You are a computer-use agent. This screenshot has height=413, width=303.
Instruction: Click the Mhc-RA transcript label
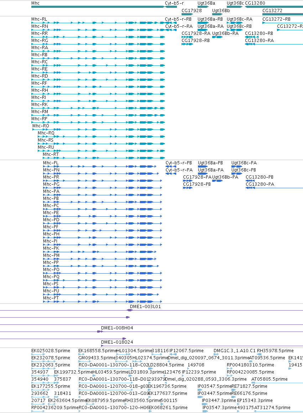click(x=40, y=48)
